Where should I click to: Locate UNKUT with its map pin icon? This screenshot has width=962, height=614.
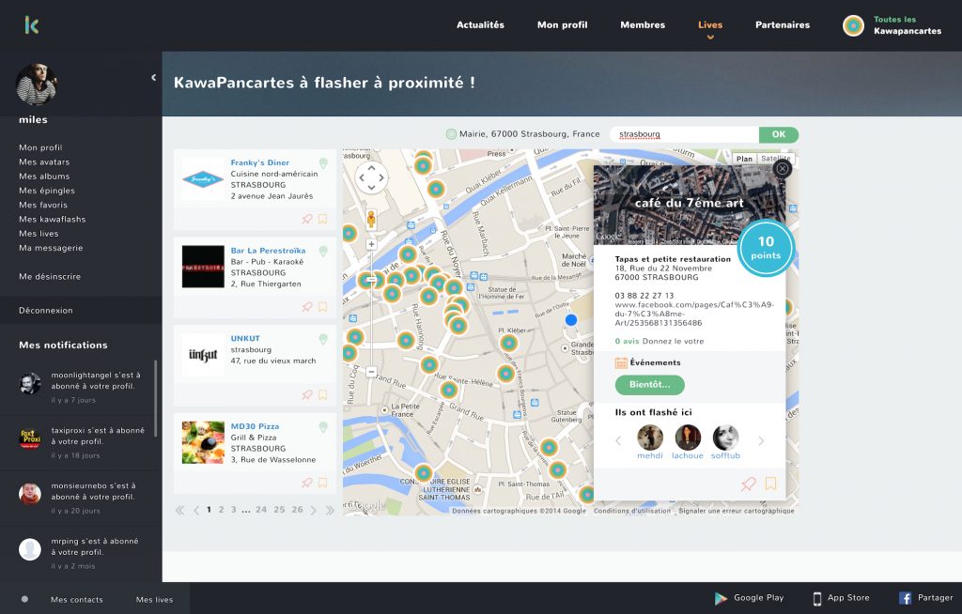point(323,339)
